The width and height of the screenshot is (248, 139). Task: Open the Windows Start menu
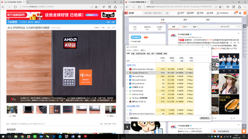[3, 136]
